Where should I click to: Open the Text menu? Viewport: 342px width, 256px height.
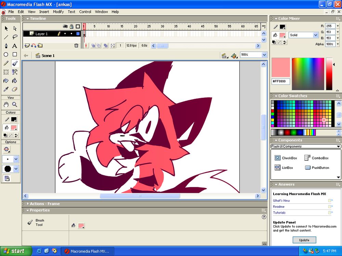point(71,12)
